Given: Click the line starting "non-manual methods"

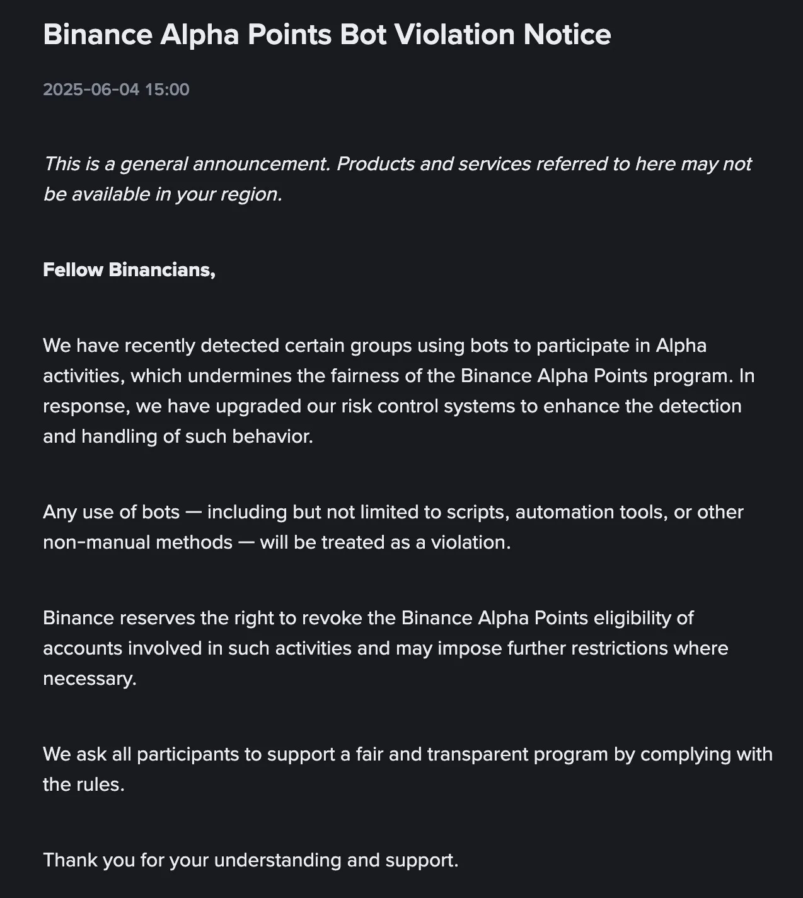Looking at the screenshot, I should point(277,542).
